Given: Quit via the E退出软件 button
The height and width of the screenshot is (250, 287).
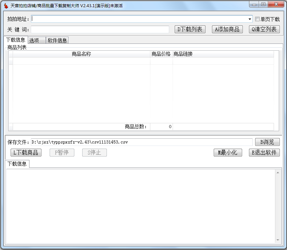Looking at the screenshot, I should coord(264,153).
